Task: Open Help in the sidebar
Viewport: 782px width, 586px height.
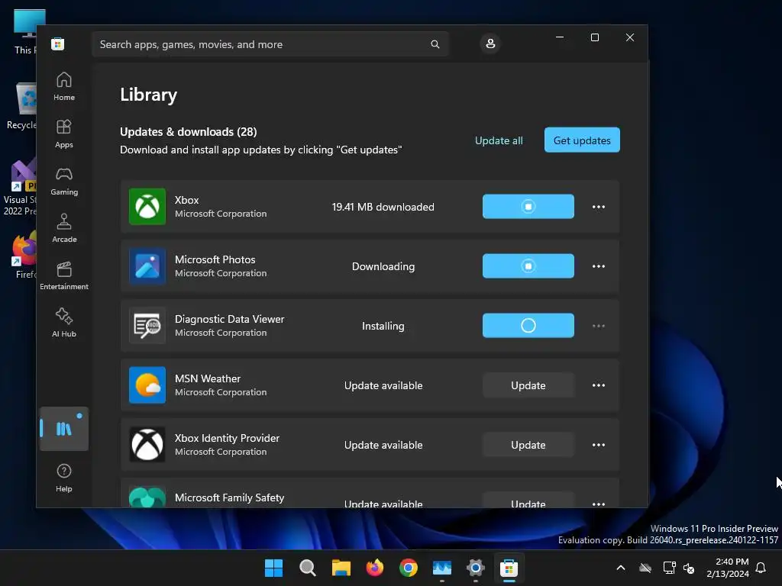Action: point(64,478)
